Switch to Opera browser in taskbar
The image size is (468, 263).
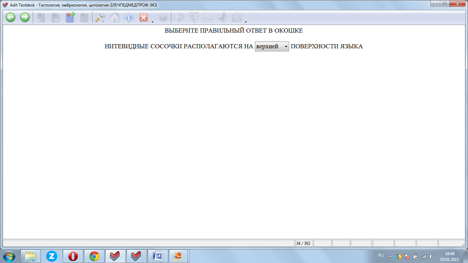point(73,256)
